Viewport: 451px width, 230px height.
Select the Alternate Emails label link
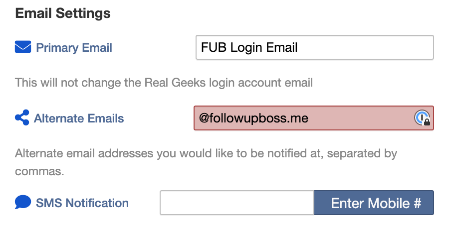pos(79,118)
